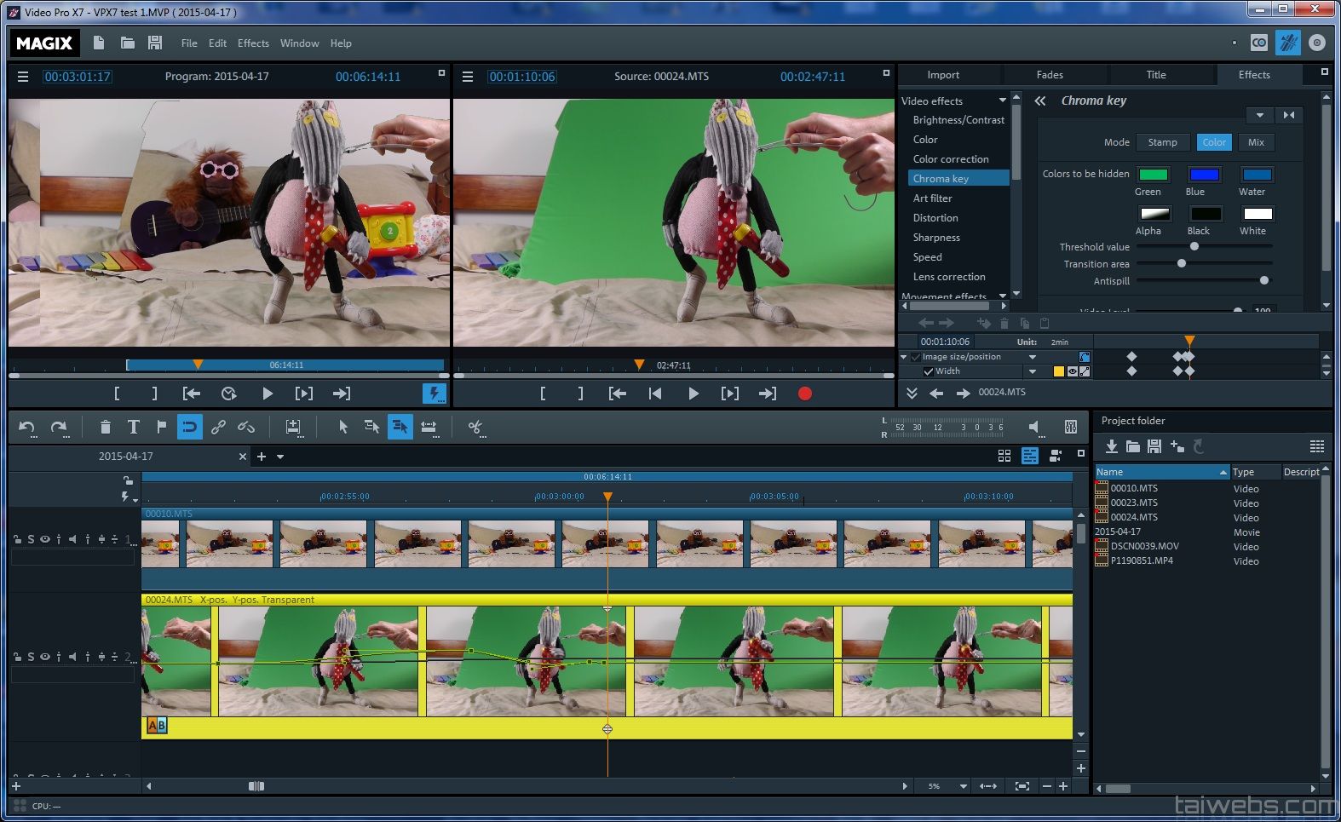Select the Title editor T icon

[x=133, y=427]
